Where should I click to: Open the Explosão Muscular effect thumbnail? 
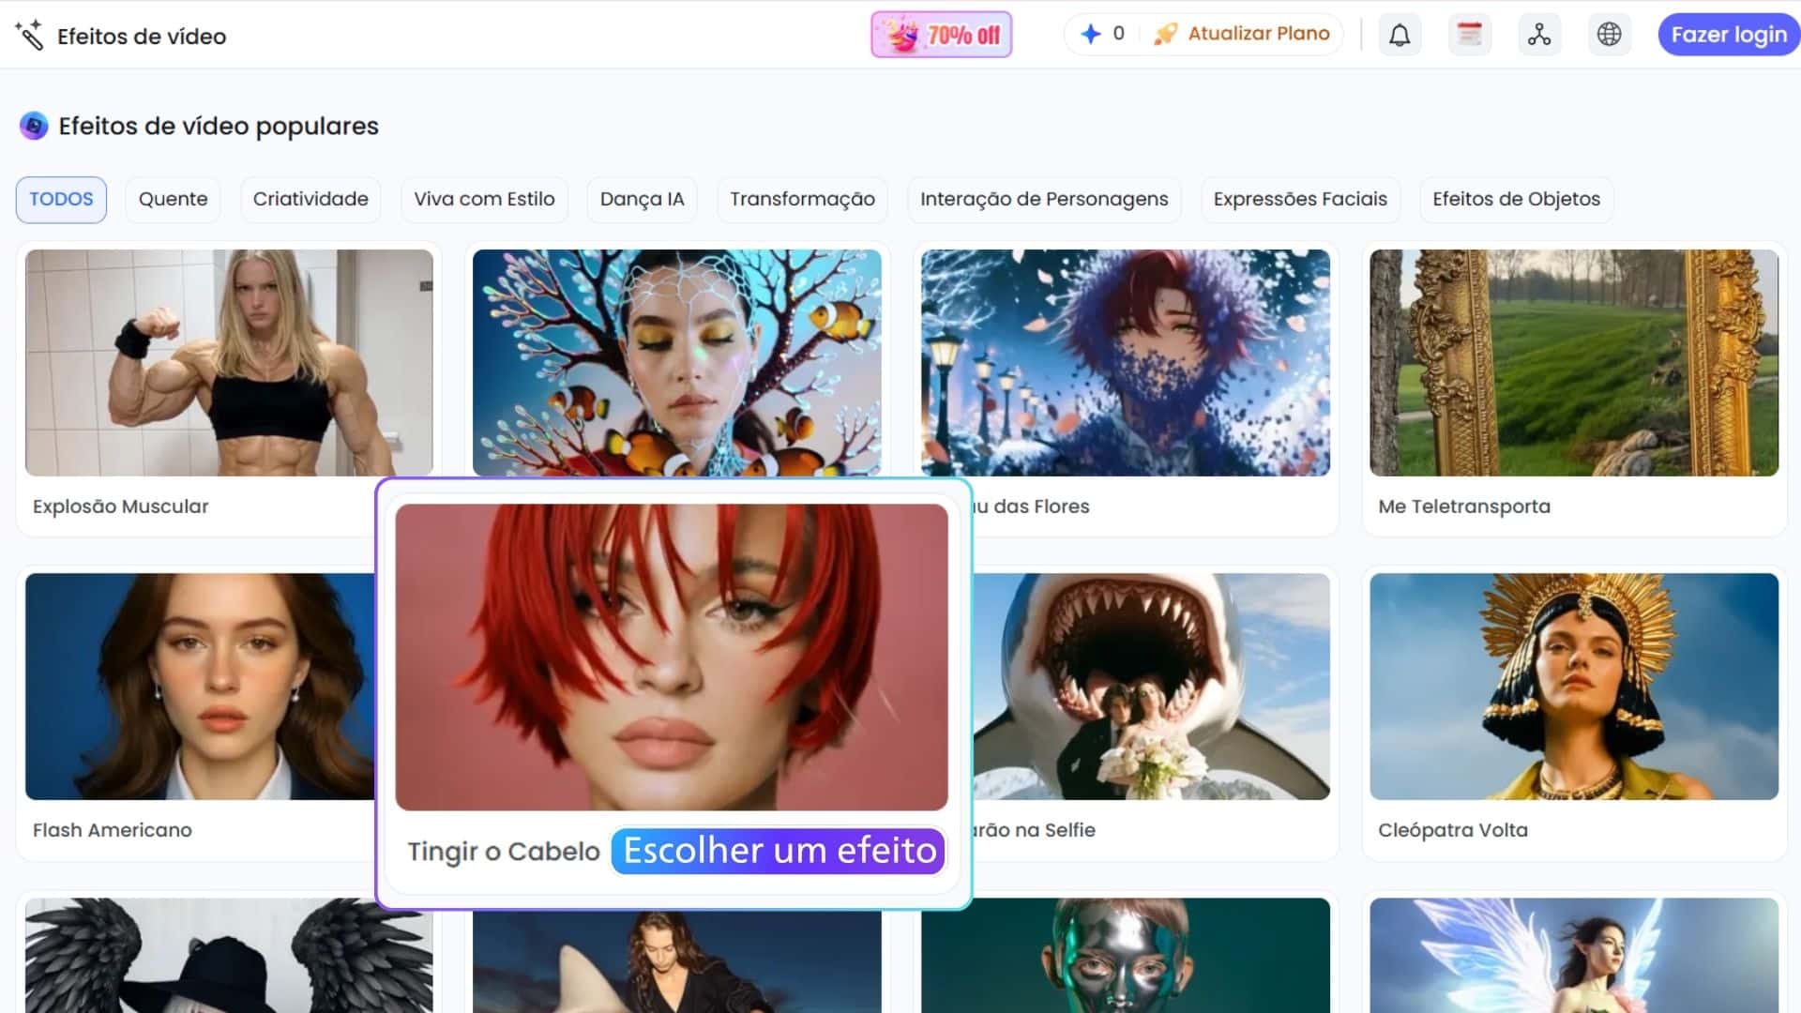[x=229, y=362]
